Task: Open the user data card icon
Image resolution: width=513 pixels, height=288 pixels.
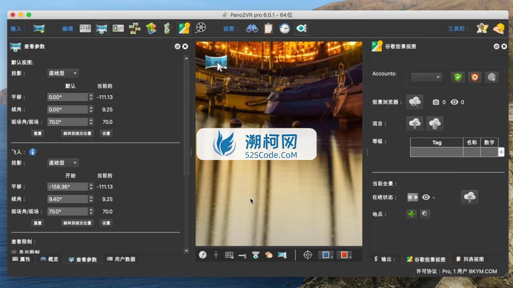Action: pyautogui.click(x=118, y=28)
